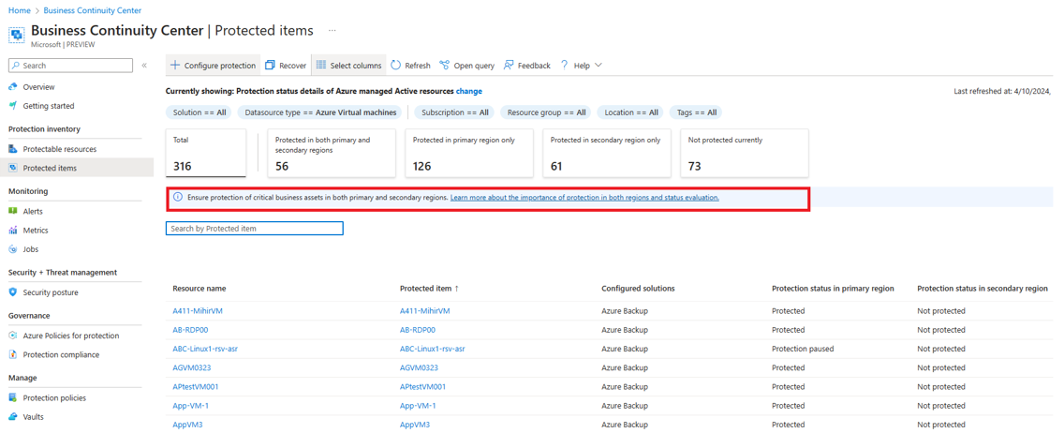The height and width of the screenshot is (433, 1064).
Task: Open the Solution == All filter
Action: pyautogui.click(x=199, y=112)
